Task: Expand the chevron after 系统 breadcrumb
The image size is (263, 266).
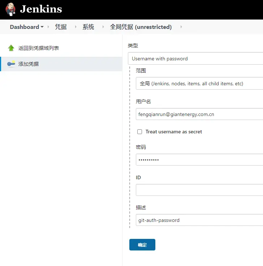Action: [103, 27]
